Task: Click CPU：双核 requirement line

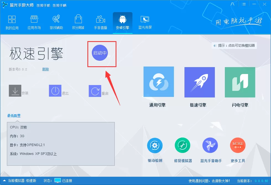Action: tap(19, 127)
